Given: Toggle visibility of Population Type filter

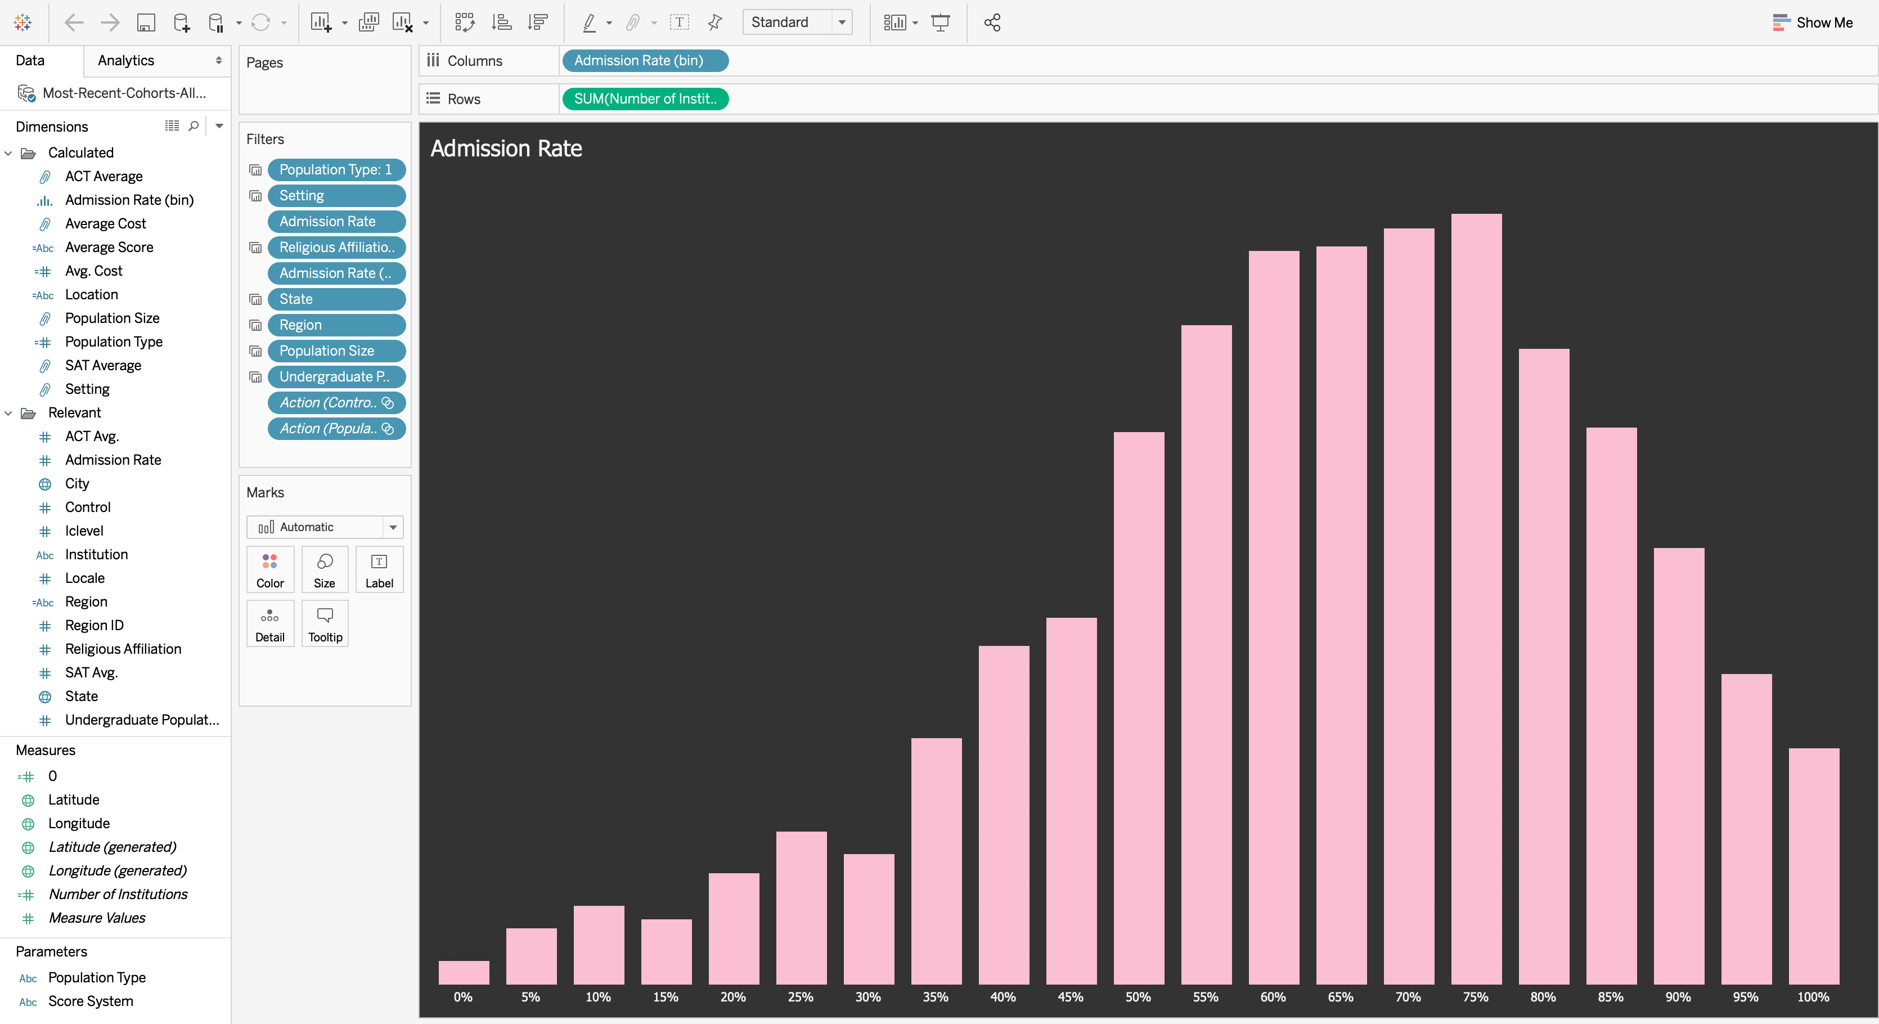Looking at the screenshot, I should coord(253,169).
